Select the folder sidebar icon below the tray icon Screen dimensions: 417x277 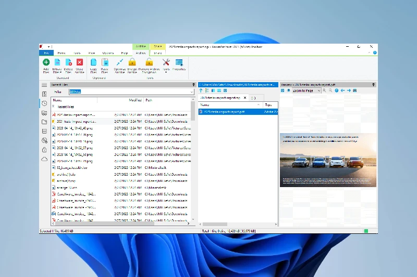(x=44, y=122)
